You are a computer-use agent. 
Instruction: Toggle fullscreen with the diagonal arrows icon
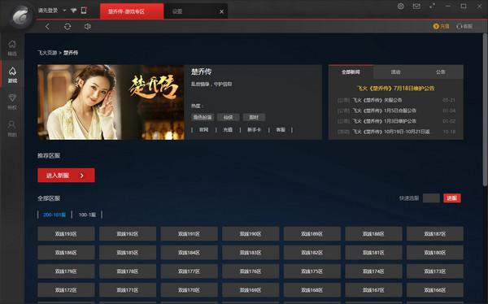pos(433,6)
